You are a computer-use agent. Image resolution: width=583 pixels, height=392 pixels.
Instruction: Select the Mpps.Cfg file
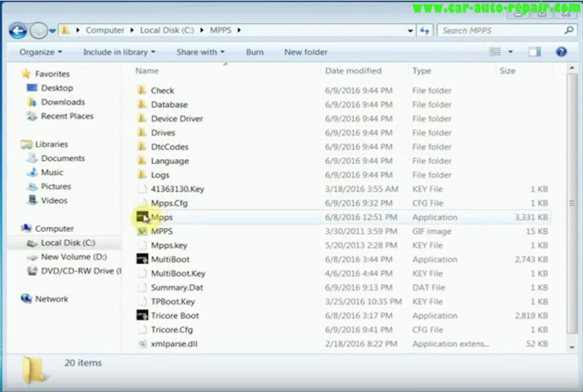169,203
